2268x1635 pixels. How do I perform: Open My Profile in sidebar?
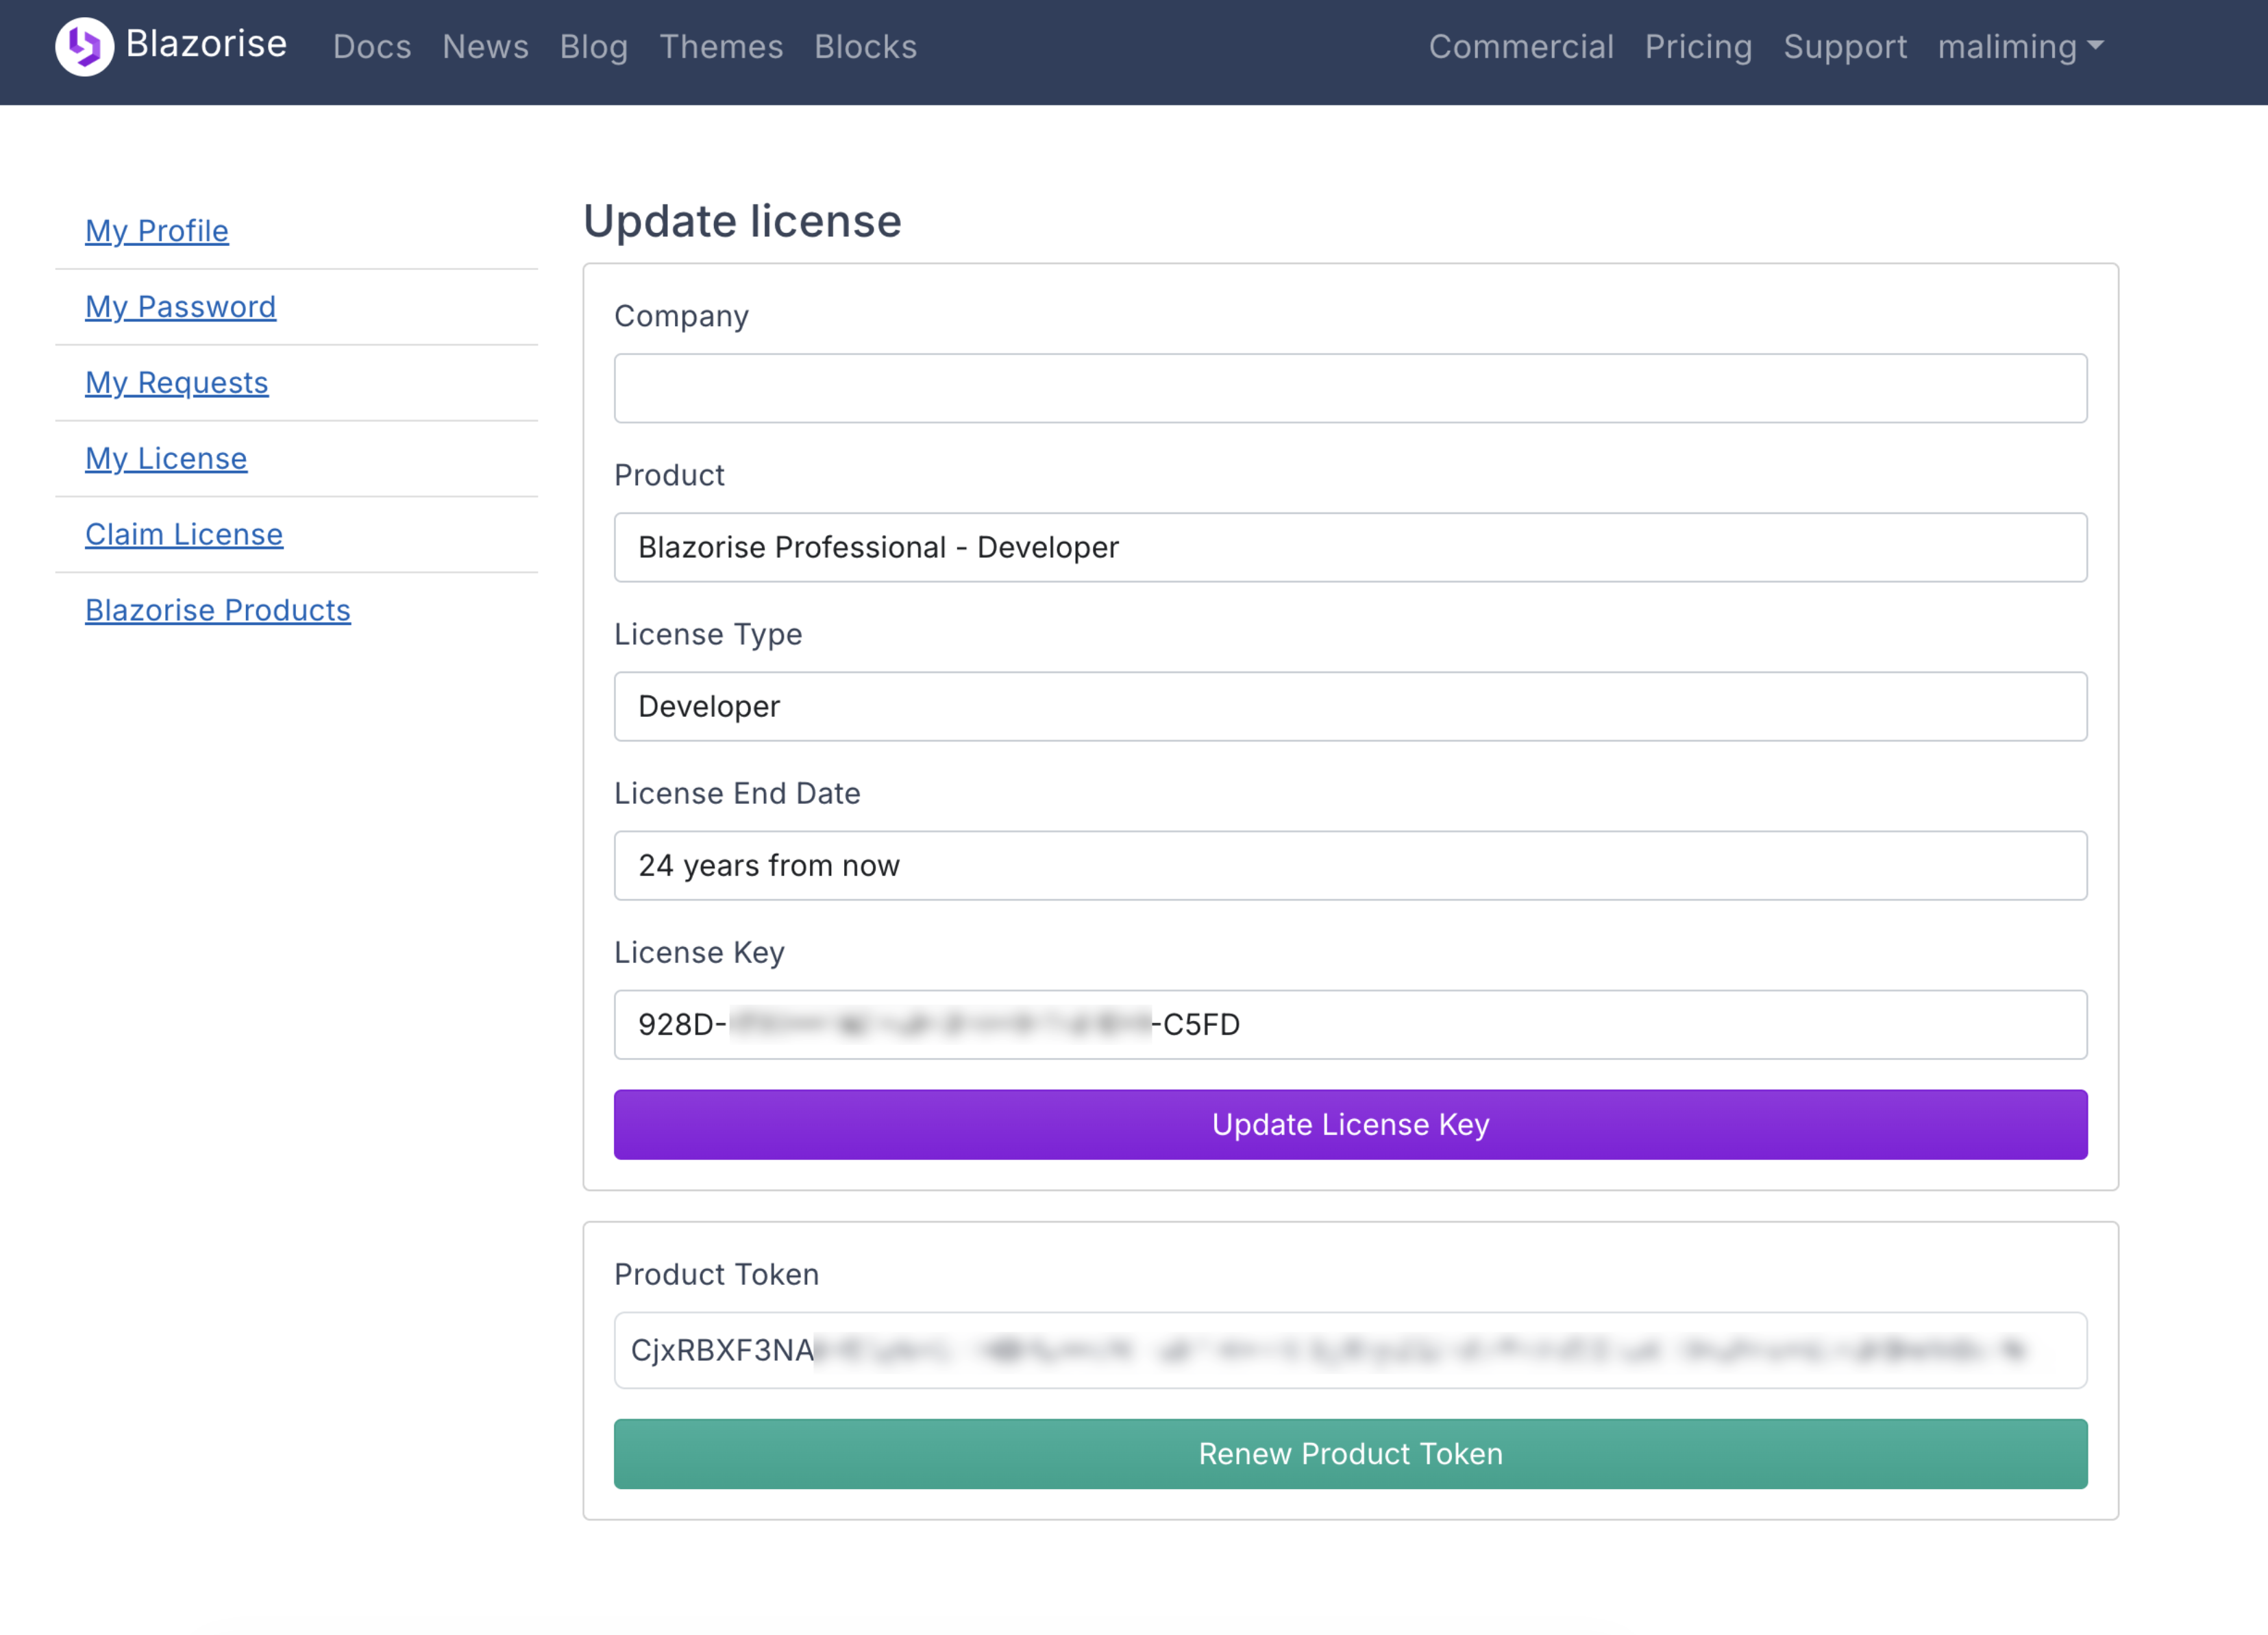point(157,231)
